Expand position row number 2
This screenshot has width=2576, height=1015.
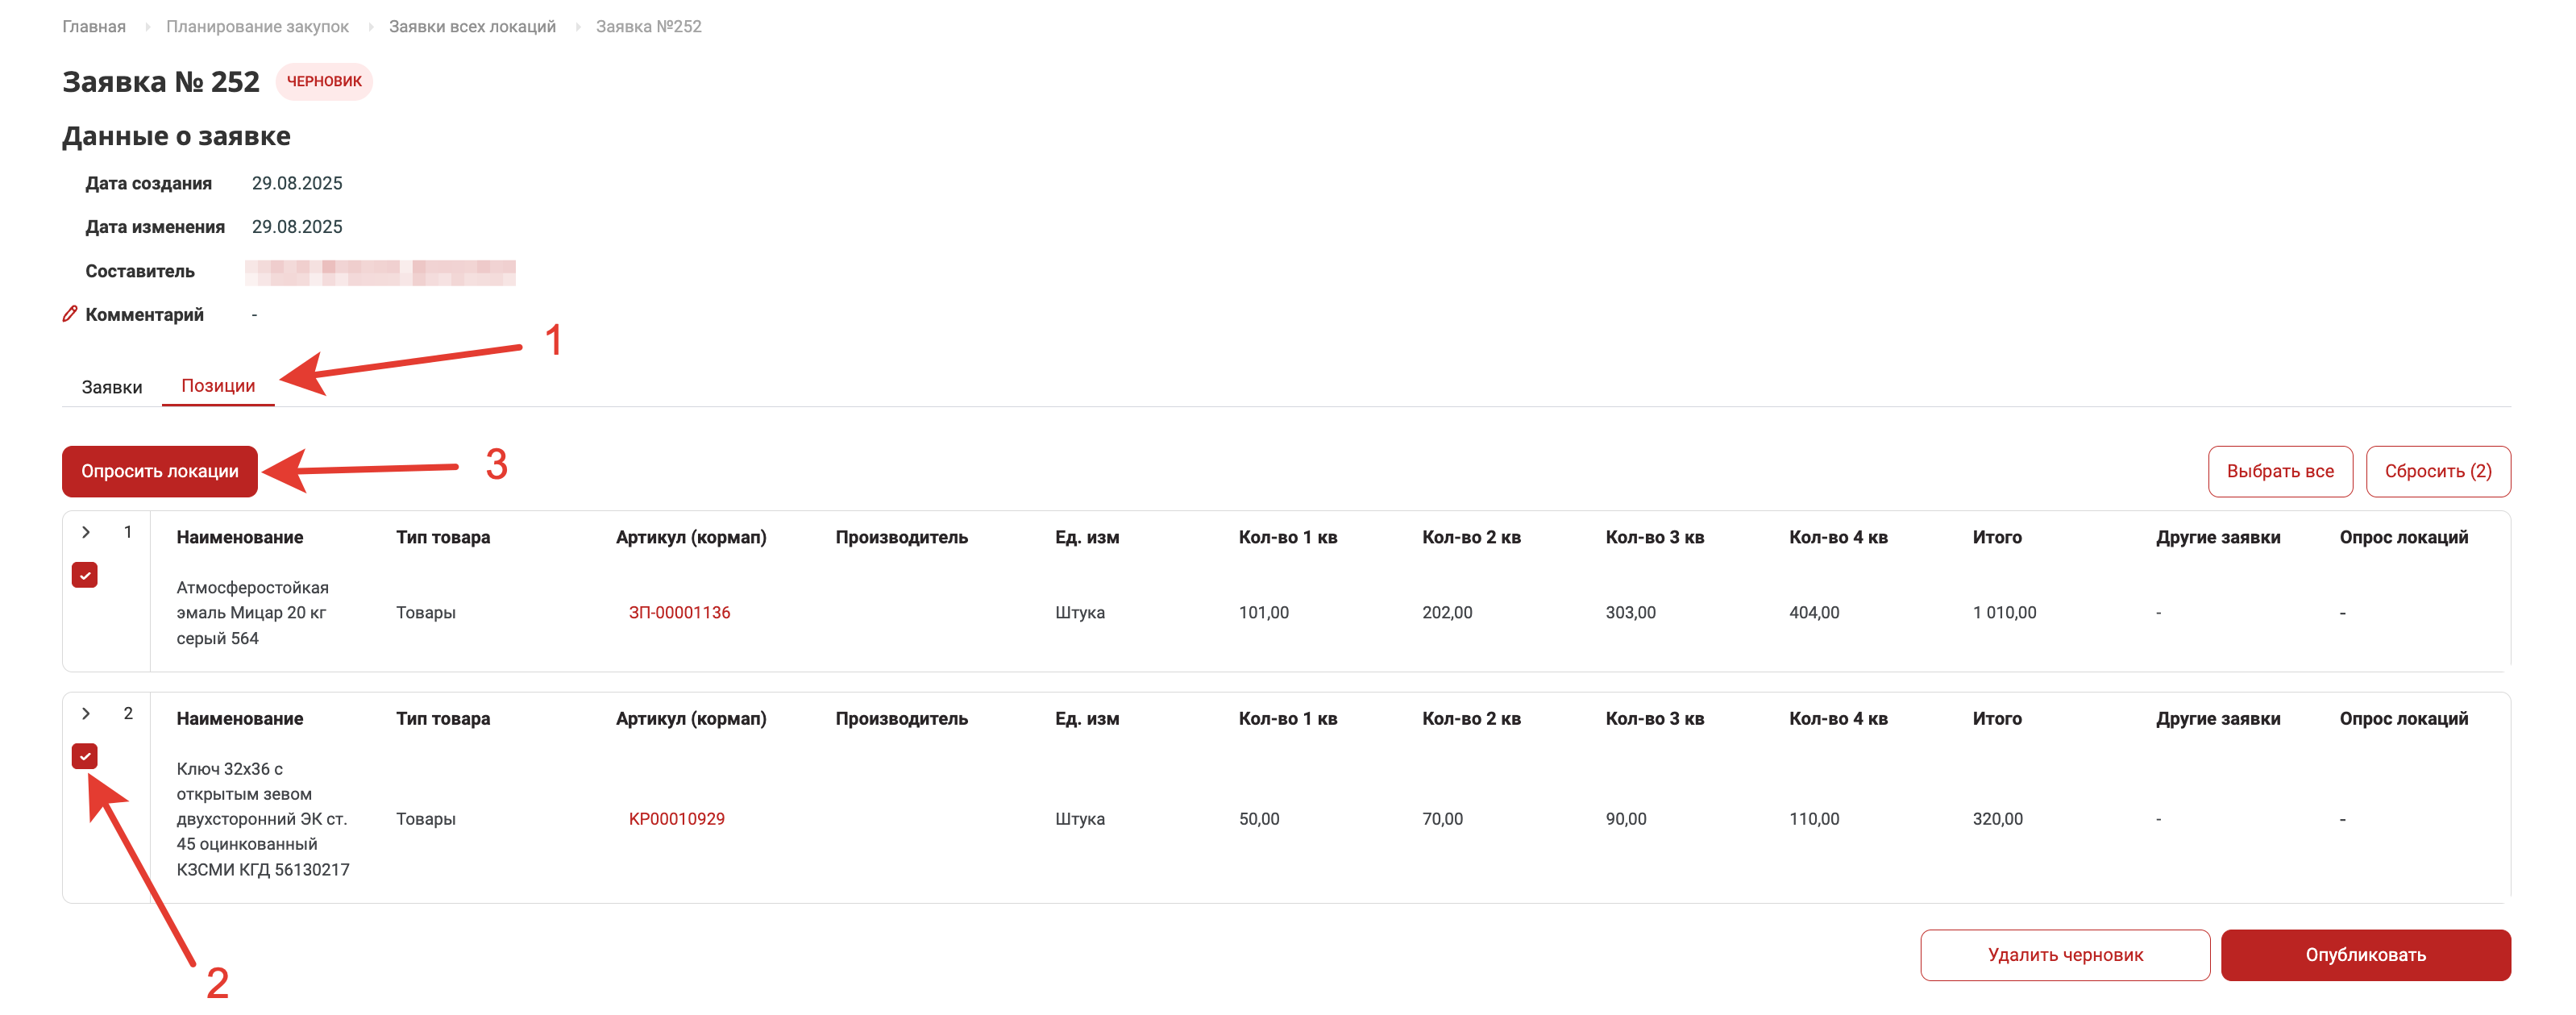(x=86, y=714)
